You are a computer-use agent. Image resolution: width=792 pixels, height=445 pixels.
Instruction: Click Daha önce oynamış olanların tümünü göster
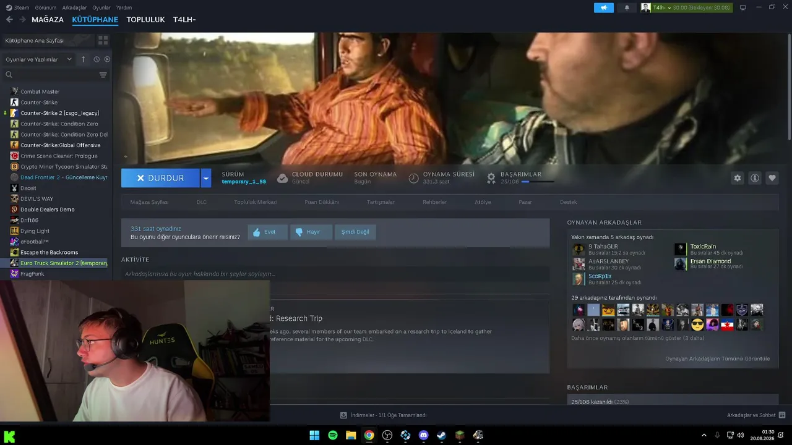pyautogui.click(x=638, y=338)
